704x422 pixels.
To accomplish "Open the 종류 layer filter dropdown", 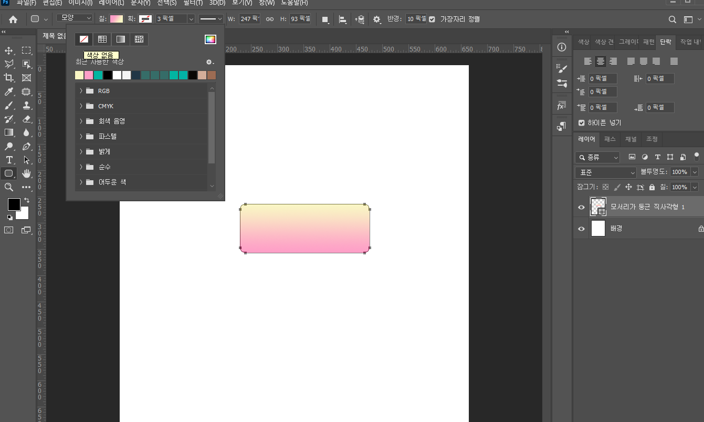I will (x=597, y=157).
